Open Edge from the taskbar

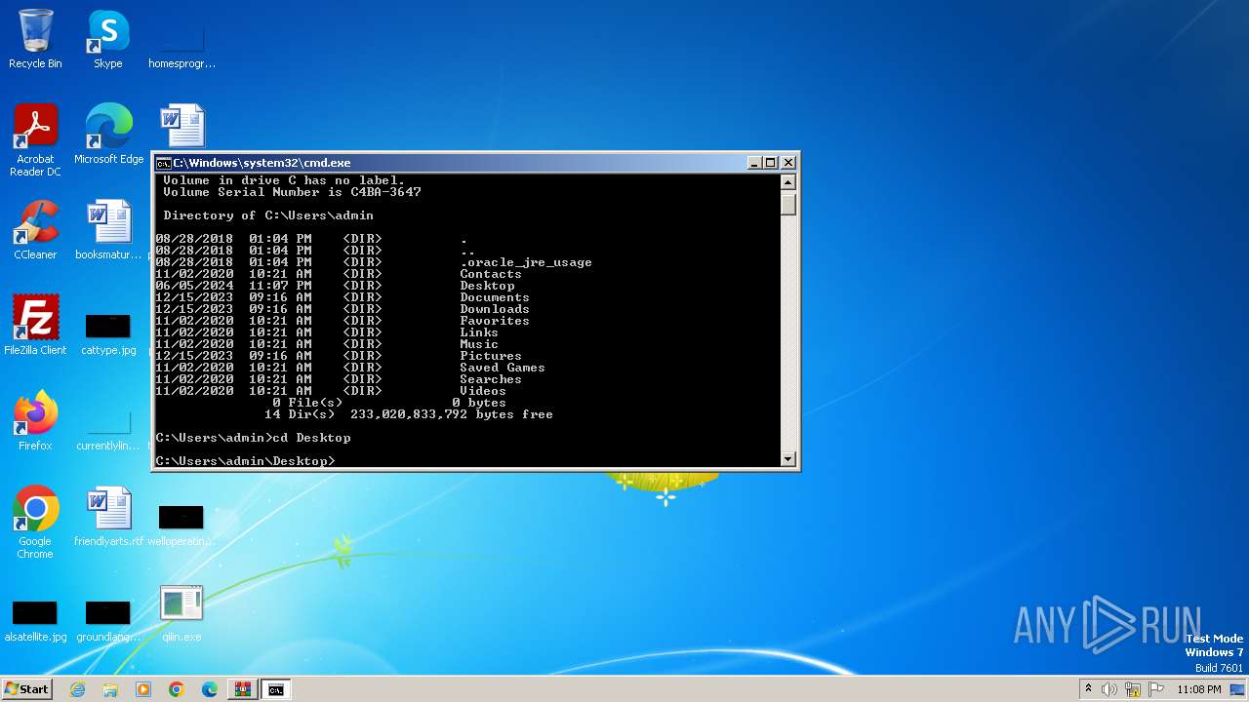[209, 689]
